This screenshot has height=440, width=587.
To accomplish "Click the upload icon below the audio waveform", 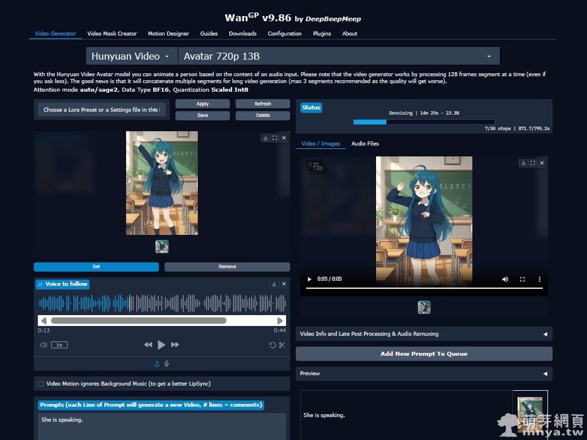I will [x=157, y=363].
